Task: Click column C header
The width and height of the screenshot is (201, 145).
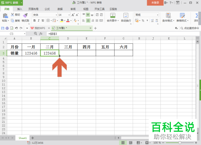Action: coord(49,39)
